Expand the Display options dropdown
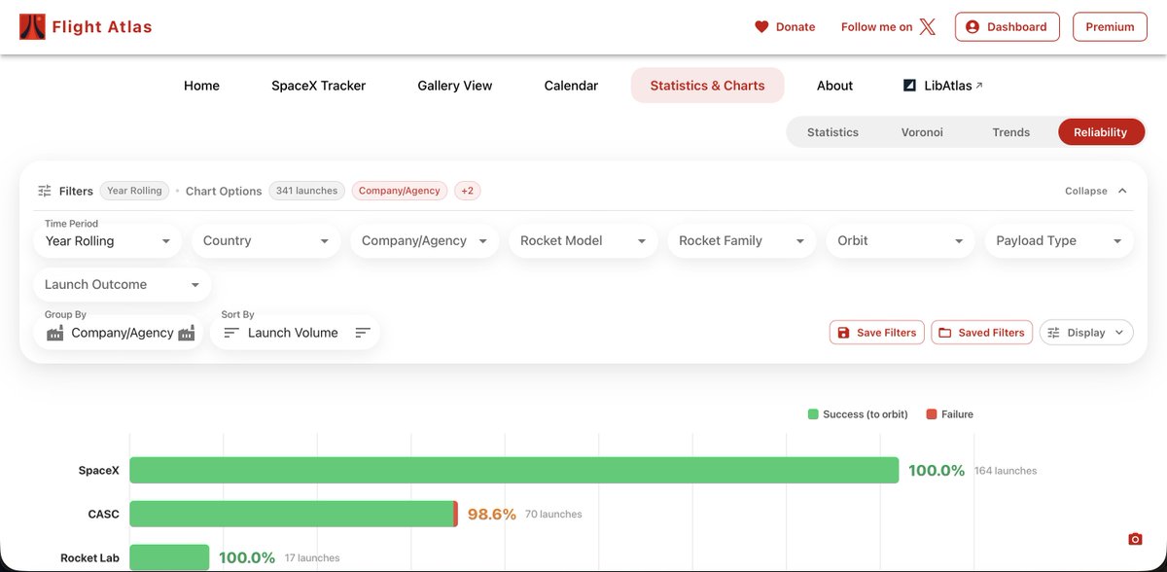Viewport: 1167px width, 572px height. coord(1086,333)
